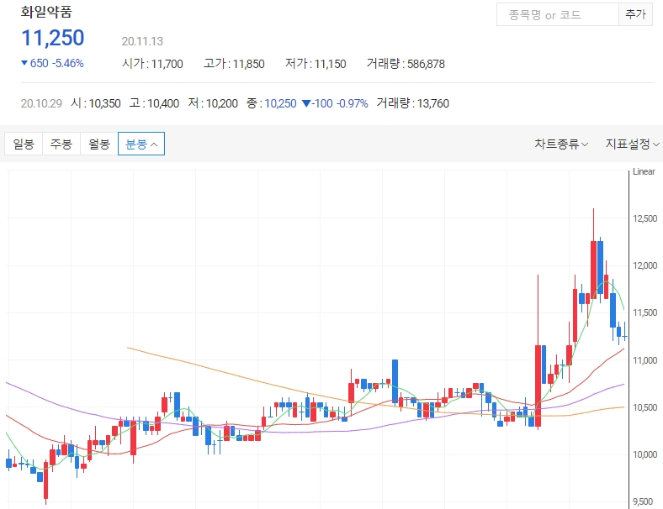The height and width of the screenshot is (509, 663).
Task: Click the hover low 저 10,200
Action: click(213, 103)
